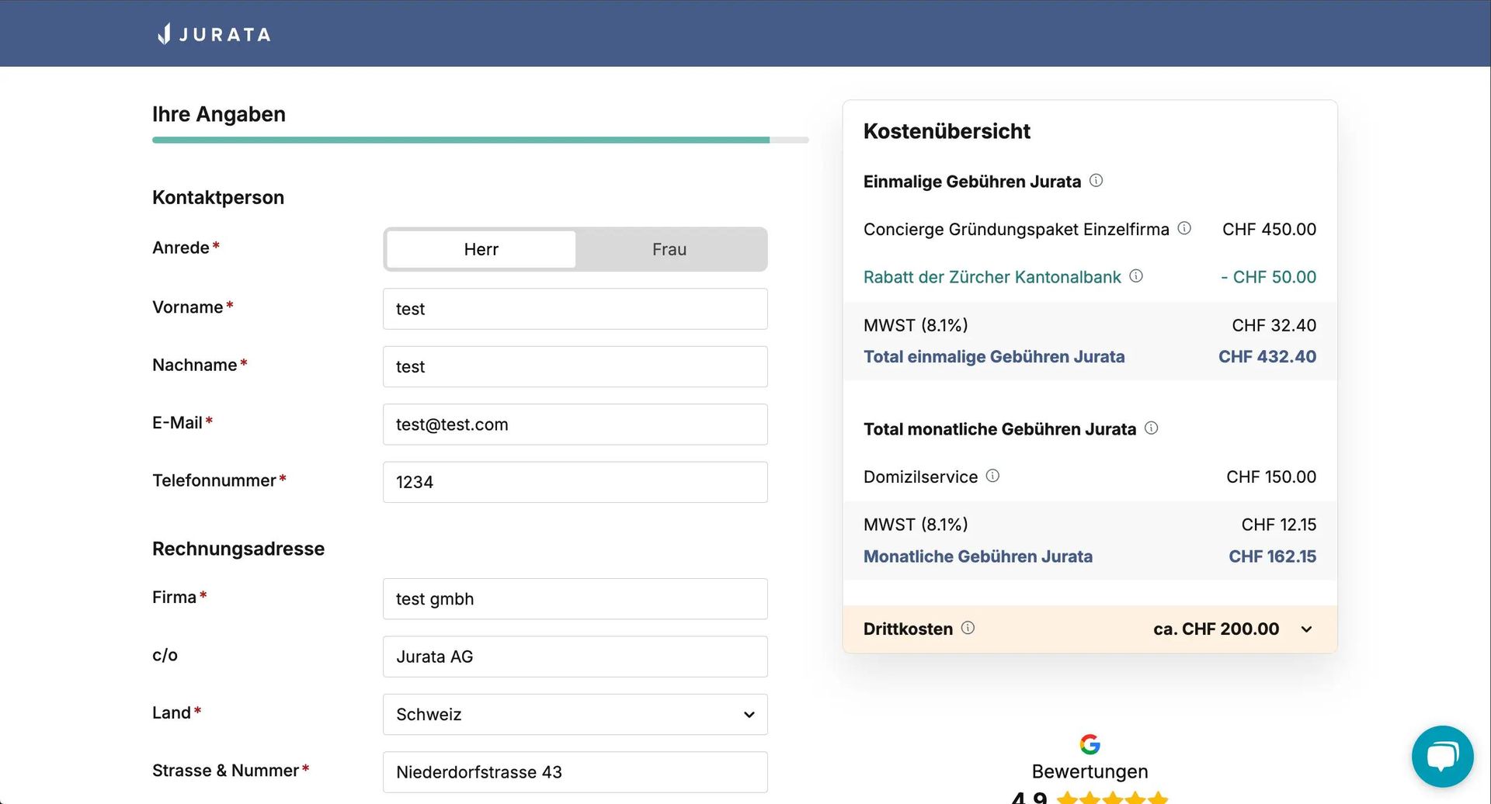Click the CHF 432.40 total amount

pos(1267,356)
